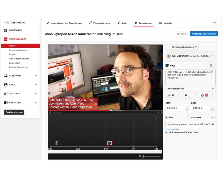Click the Änderungen übernehmen button

[x=204, y=34]
